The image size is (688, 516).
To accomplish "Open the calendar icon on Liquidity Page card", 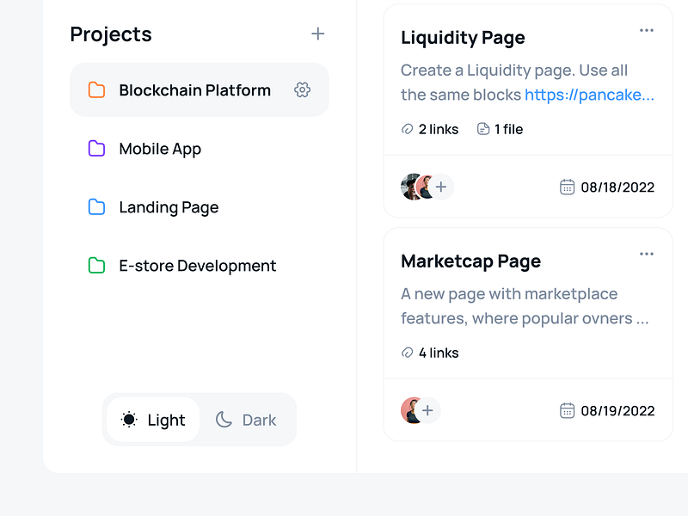I will tap(566, 187).
